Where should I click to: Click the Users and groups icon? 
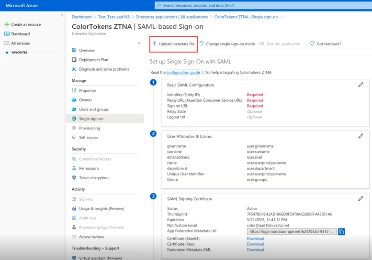[x=74, y=109]
